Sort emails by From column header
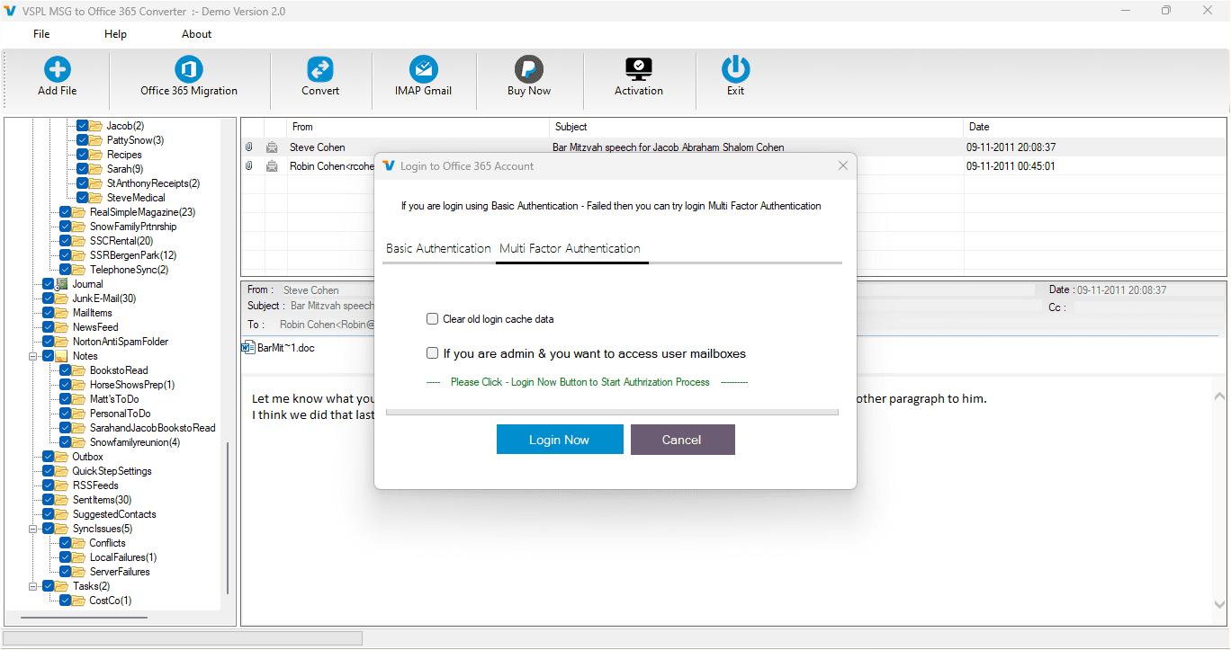1231x650 pixels. tap(418, 127)
